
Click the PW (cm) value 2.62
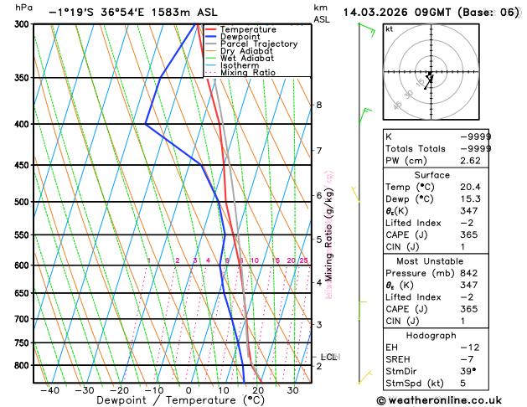(470, 161)
